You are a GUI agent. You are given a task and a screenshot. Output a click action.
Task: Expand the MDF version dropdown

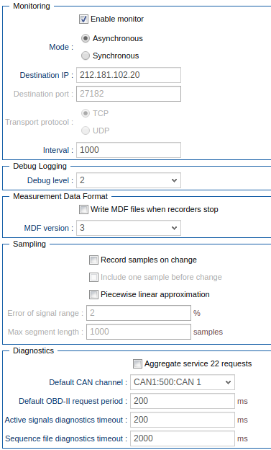(129, 228)
